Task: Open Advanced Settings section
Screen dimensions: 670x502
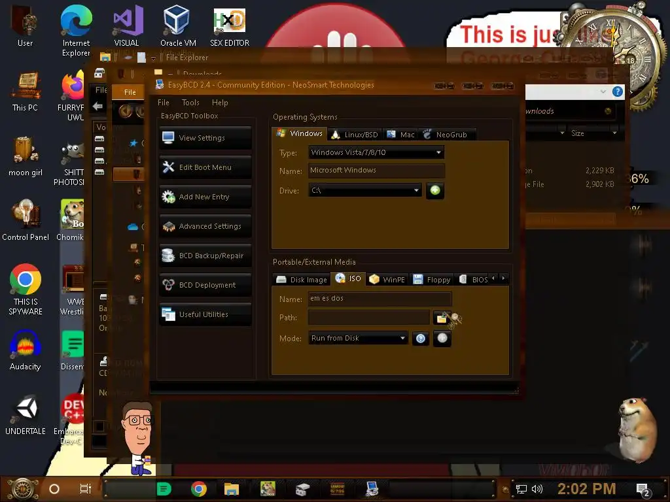Action: coord(205,226)
